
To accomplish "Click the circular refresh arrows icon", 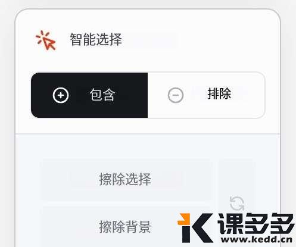I will pyautogui.click(x=237, y=204).
